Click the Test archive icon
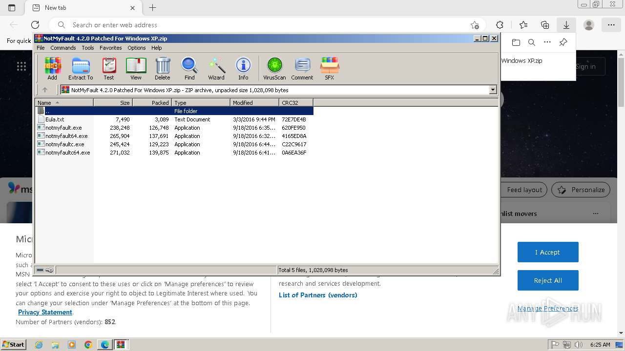This screenshot has width=625, height=351. pos(109,68)
